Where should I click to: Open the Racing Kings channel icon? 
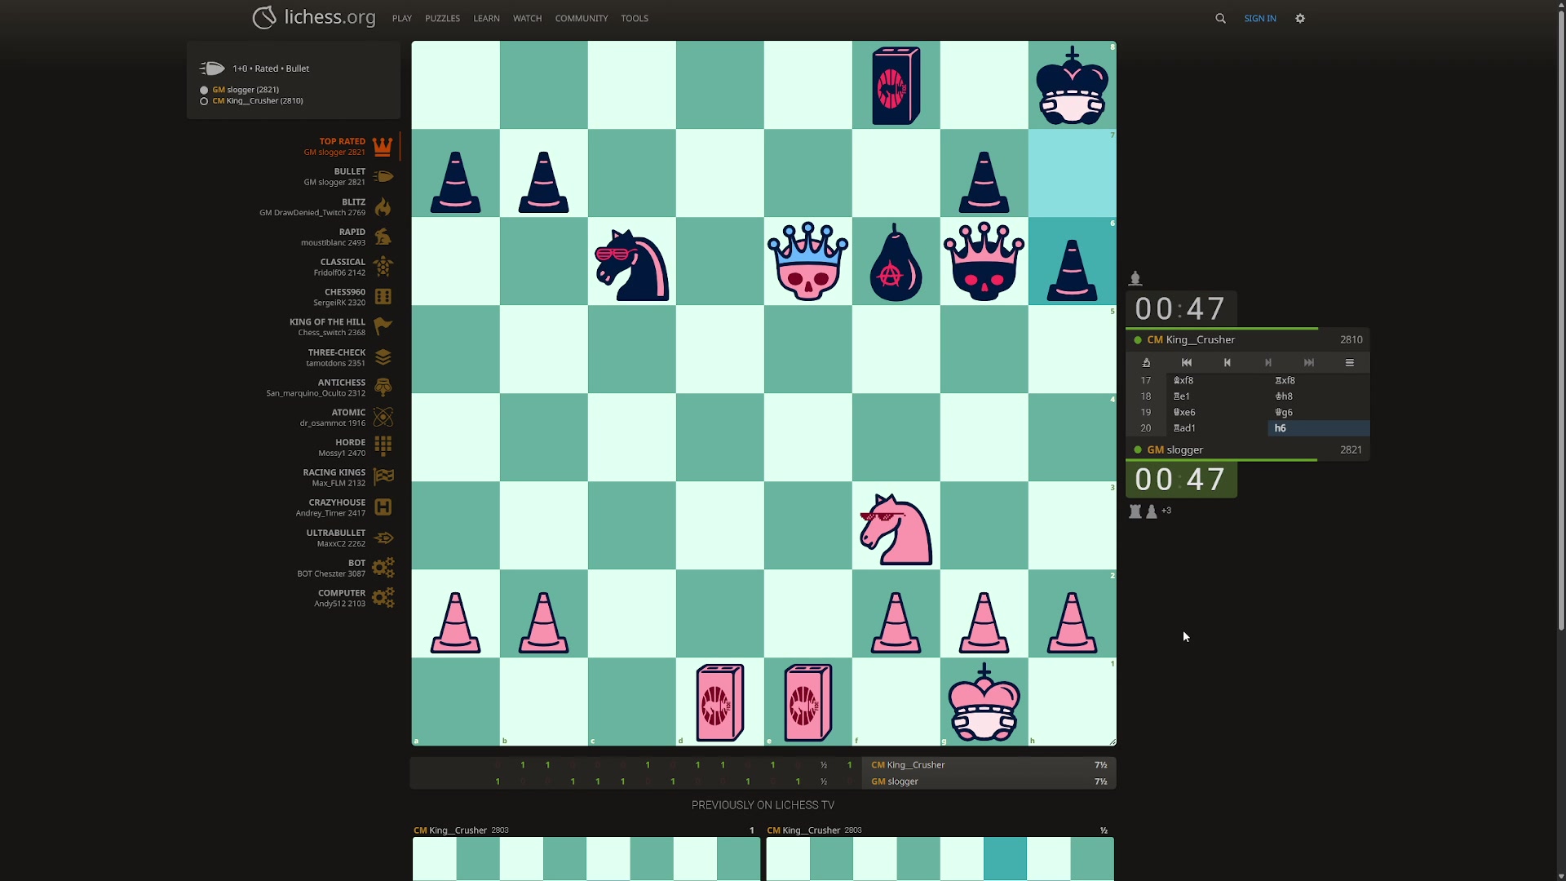[x=383, y=476]
